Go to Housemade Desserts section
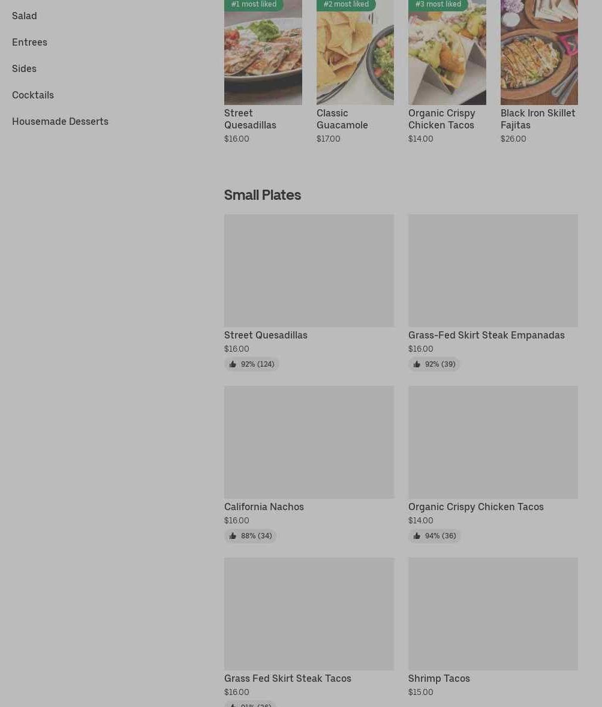Image resolution: width=602 pixels, height=707 pixels. click(x=60, y=121)
